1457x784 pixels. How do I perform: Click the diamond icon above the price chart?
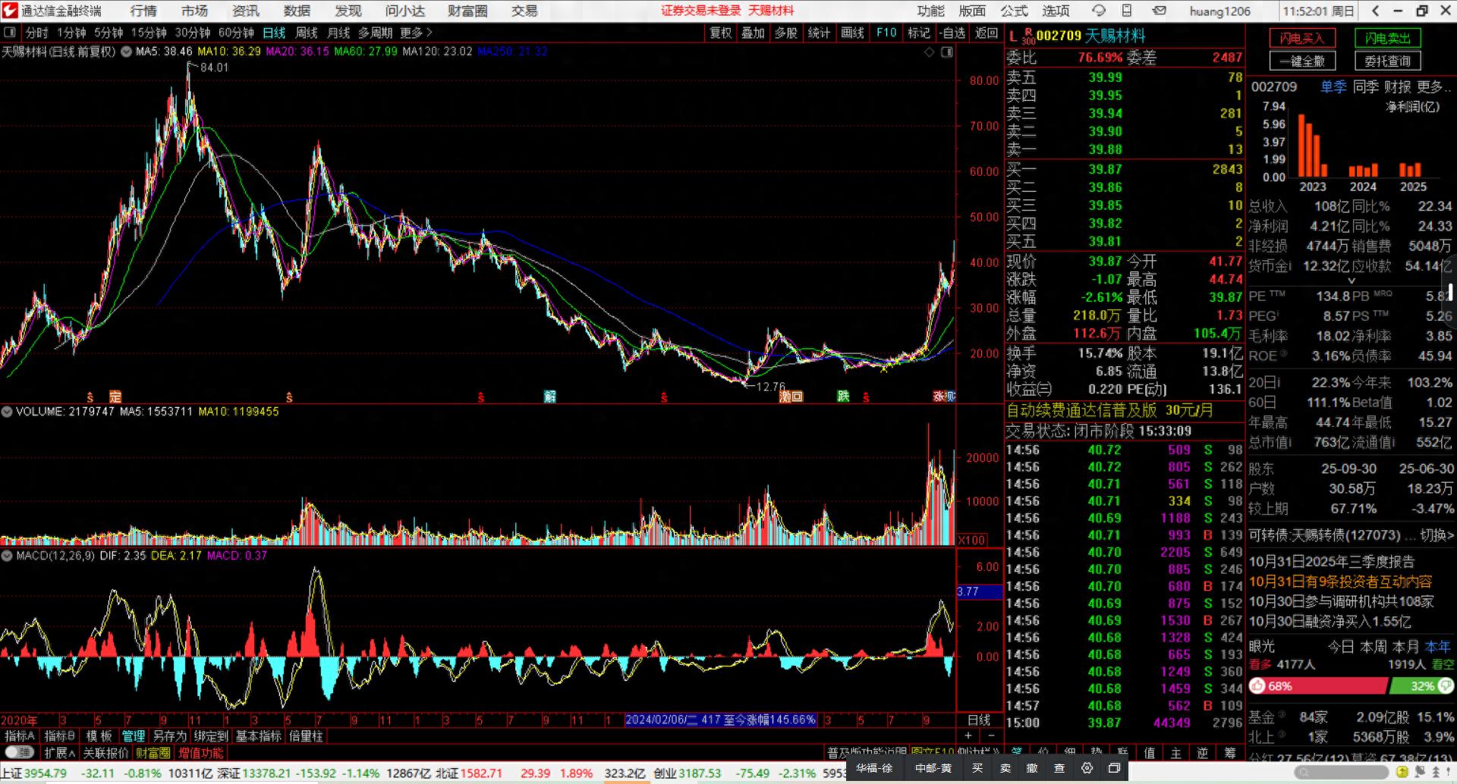930,52
